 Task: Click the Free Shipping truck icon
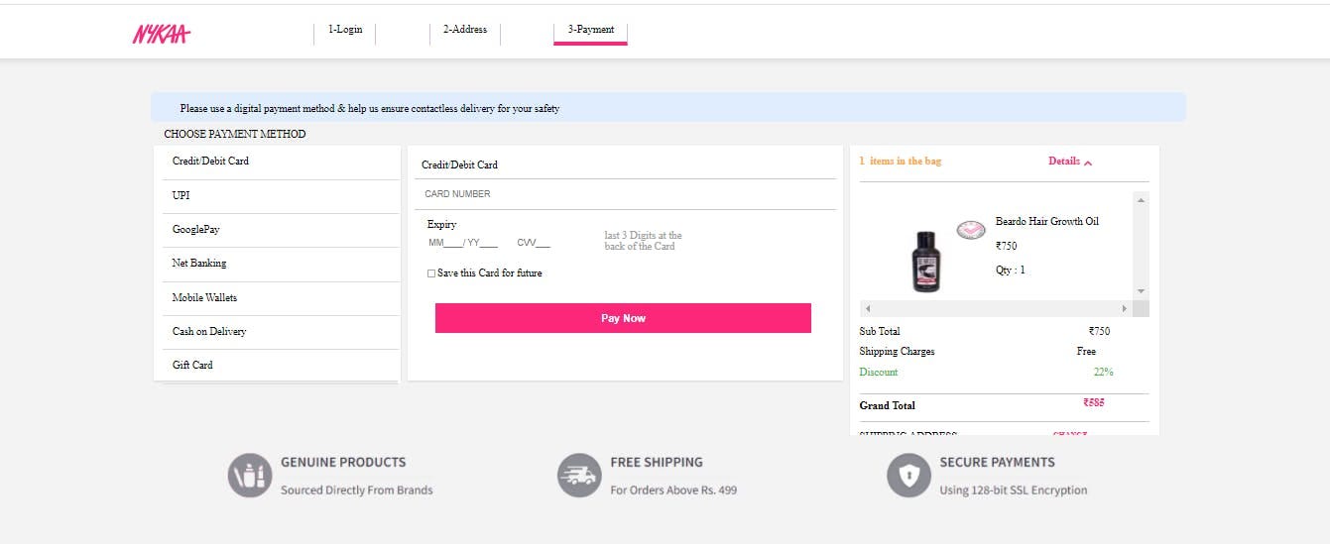[x=579, y=476]
